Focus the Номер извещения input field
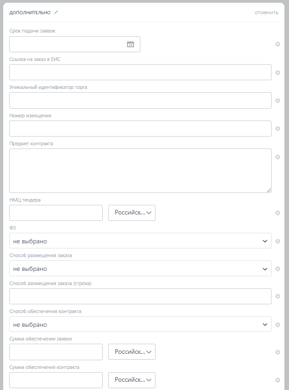289x390 pixels. [140, 129]
